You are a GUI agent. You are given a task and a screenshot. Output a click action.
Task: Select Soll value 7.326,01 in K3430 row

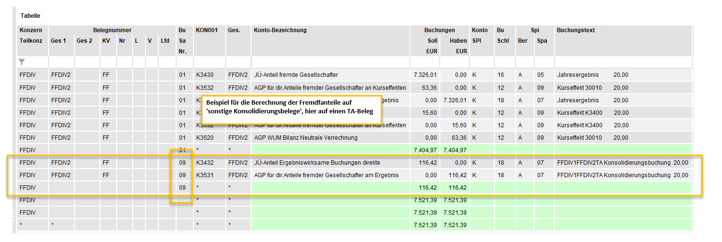[x=425, y=75]
